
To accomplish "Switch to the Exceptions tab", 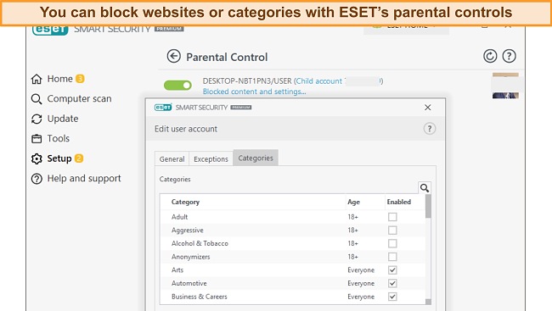I will tap(211, 158).
